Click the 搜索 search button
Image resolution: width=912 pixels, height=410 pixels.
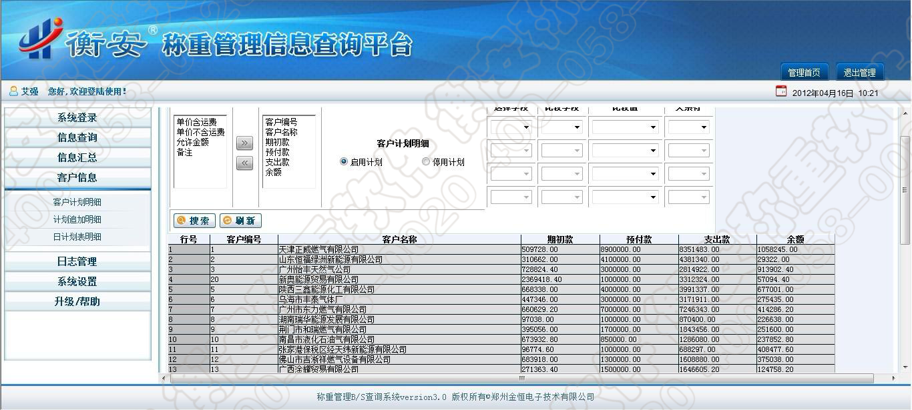[194, 221]
